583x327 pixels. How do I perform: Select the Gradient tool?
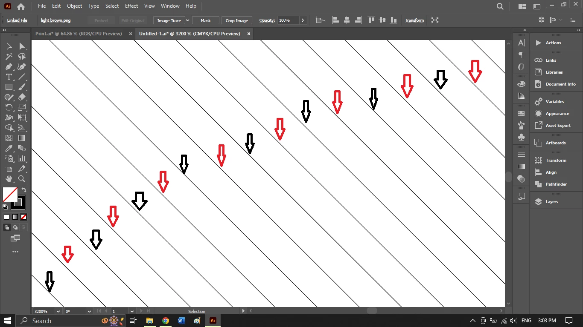(22, 138)
